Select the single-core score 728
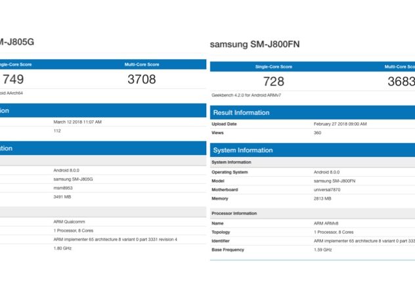 tap(273, 81)
